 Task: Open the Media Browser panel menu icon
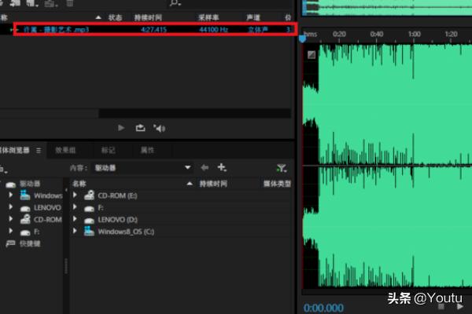click(x=39, y=150)
